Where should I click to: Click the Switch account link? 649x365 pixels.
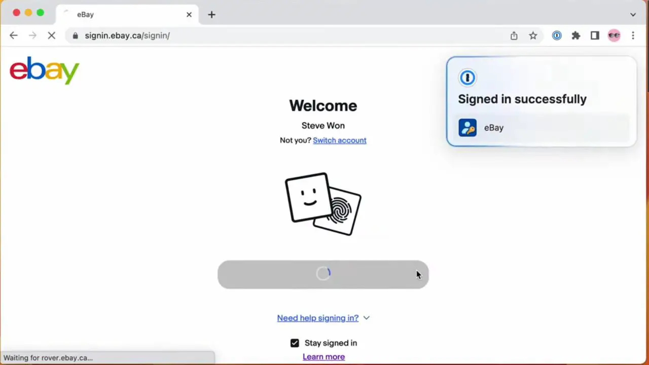tap(340, 140)
